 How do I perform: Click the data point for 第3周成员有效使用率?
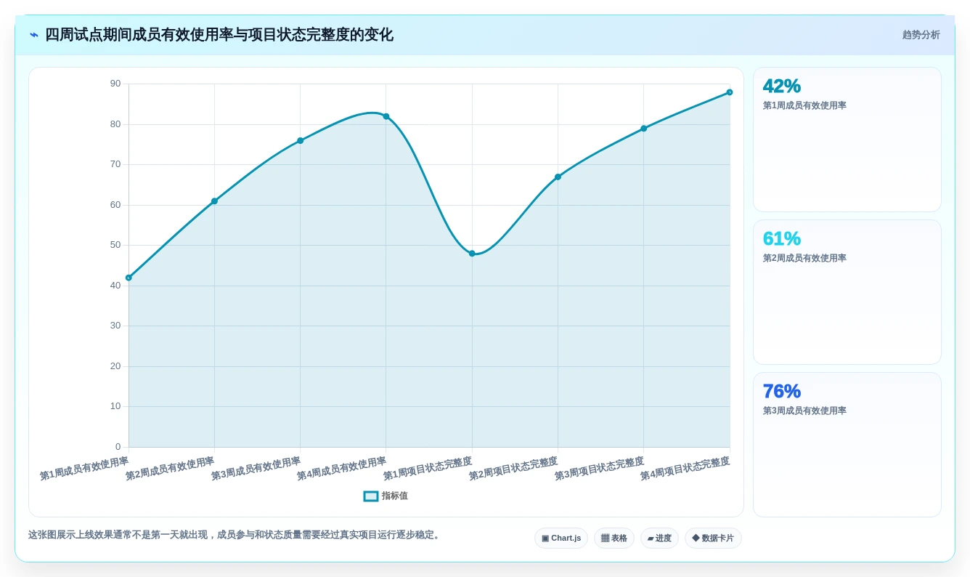(300, 140)
